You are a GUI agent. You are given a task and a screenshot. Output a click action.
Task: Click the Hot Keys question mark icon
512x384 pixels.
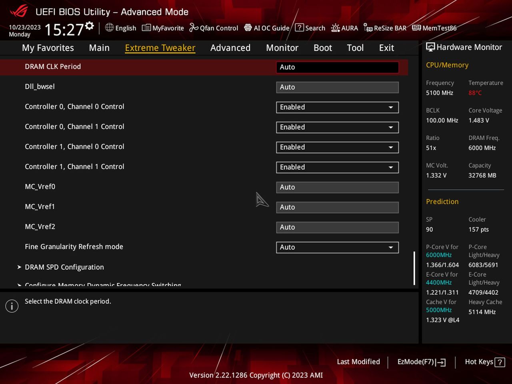tap(500, 362)
